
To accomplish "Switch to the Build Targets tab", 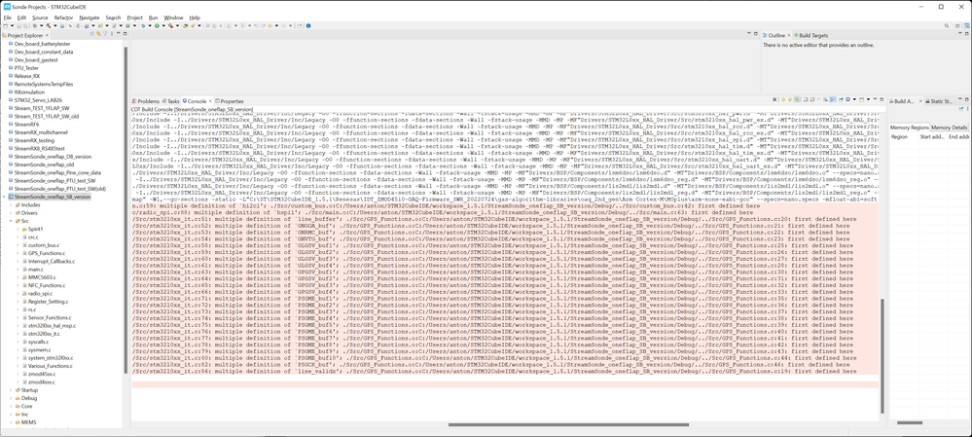I will coord(813,35).
